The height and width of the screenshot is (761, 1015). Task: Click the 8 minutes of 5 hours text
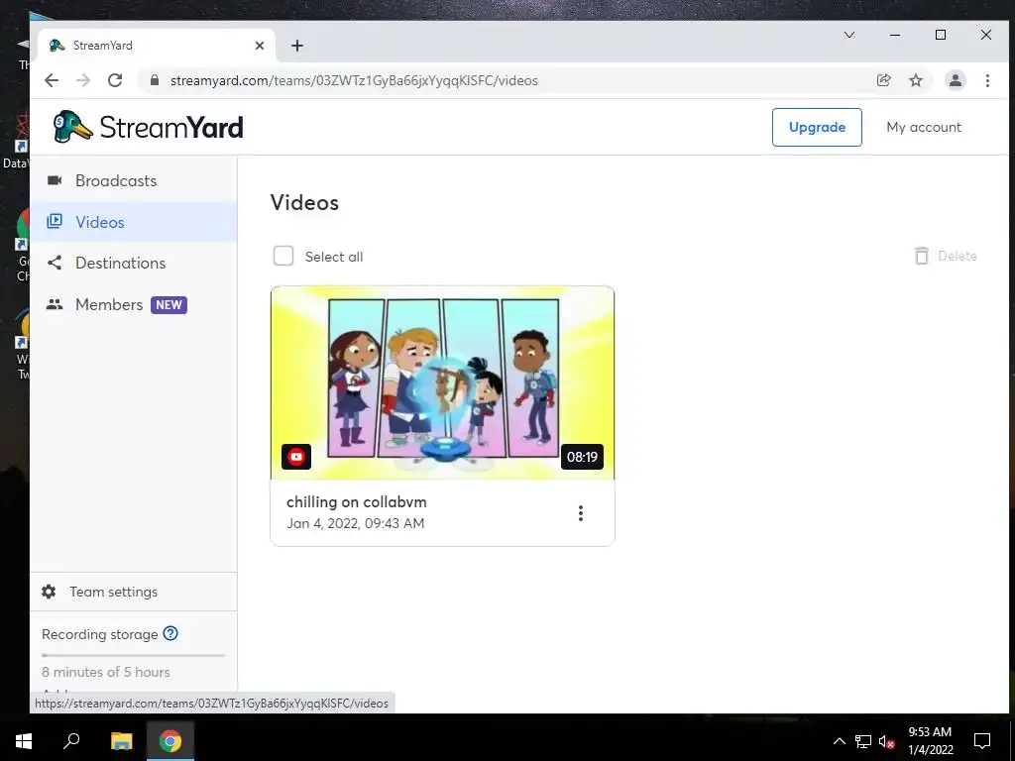coord(105,672)
